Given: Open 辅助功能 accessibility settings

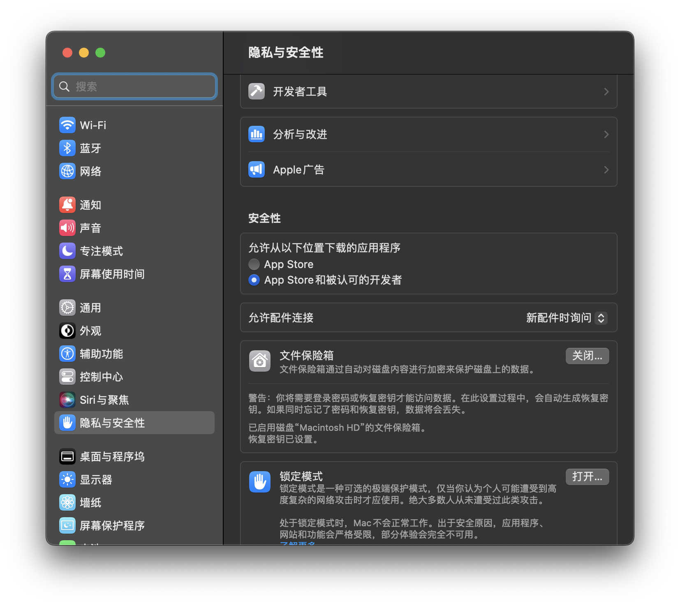Looking at the screenshot, I should pos(101,354).
